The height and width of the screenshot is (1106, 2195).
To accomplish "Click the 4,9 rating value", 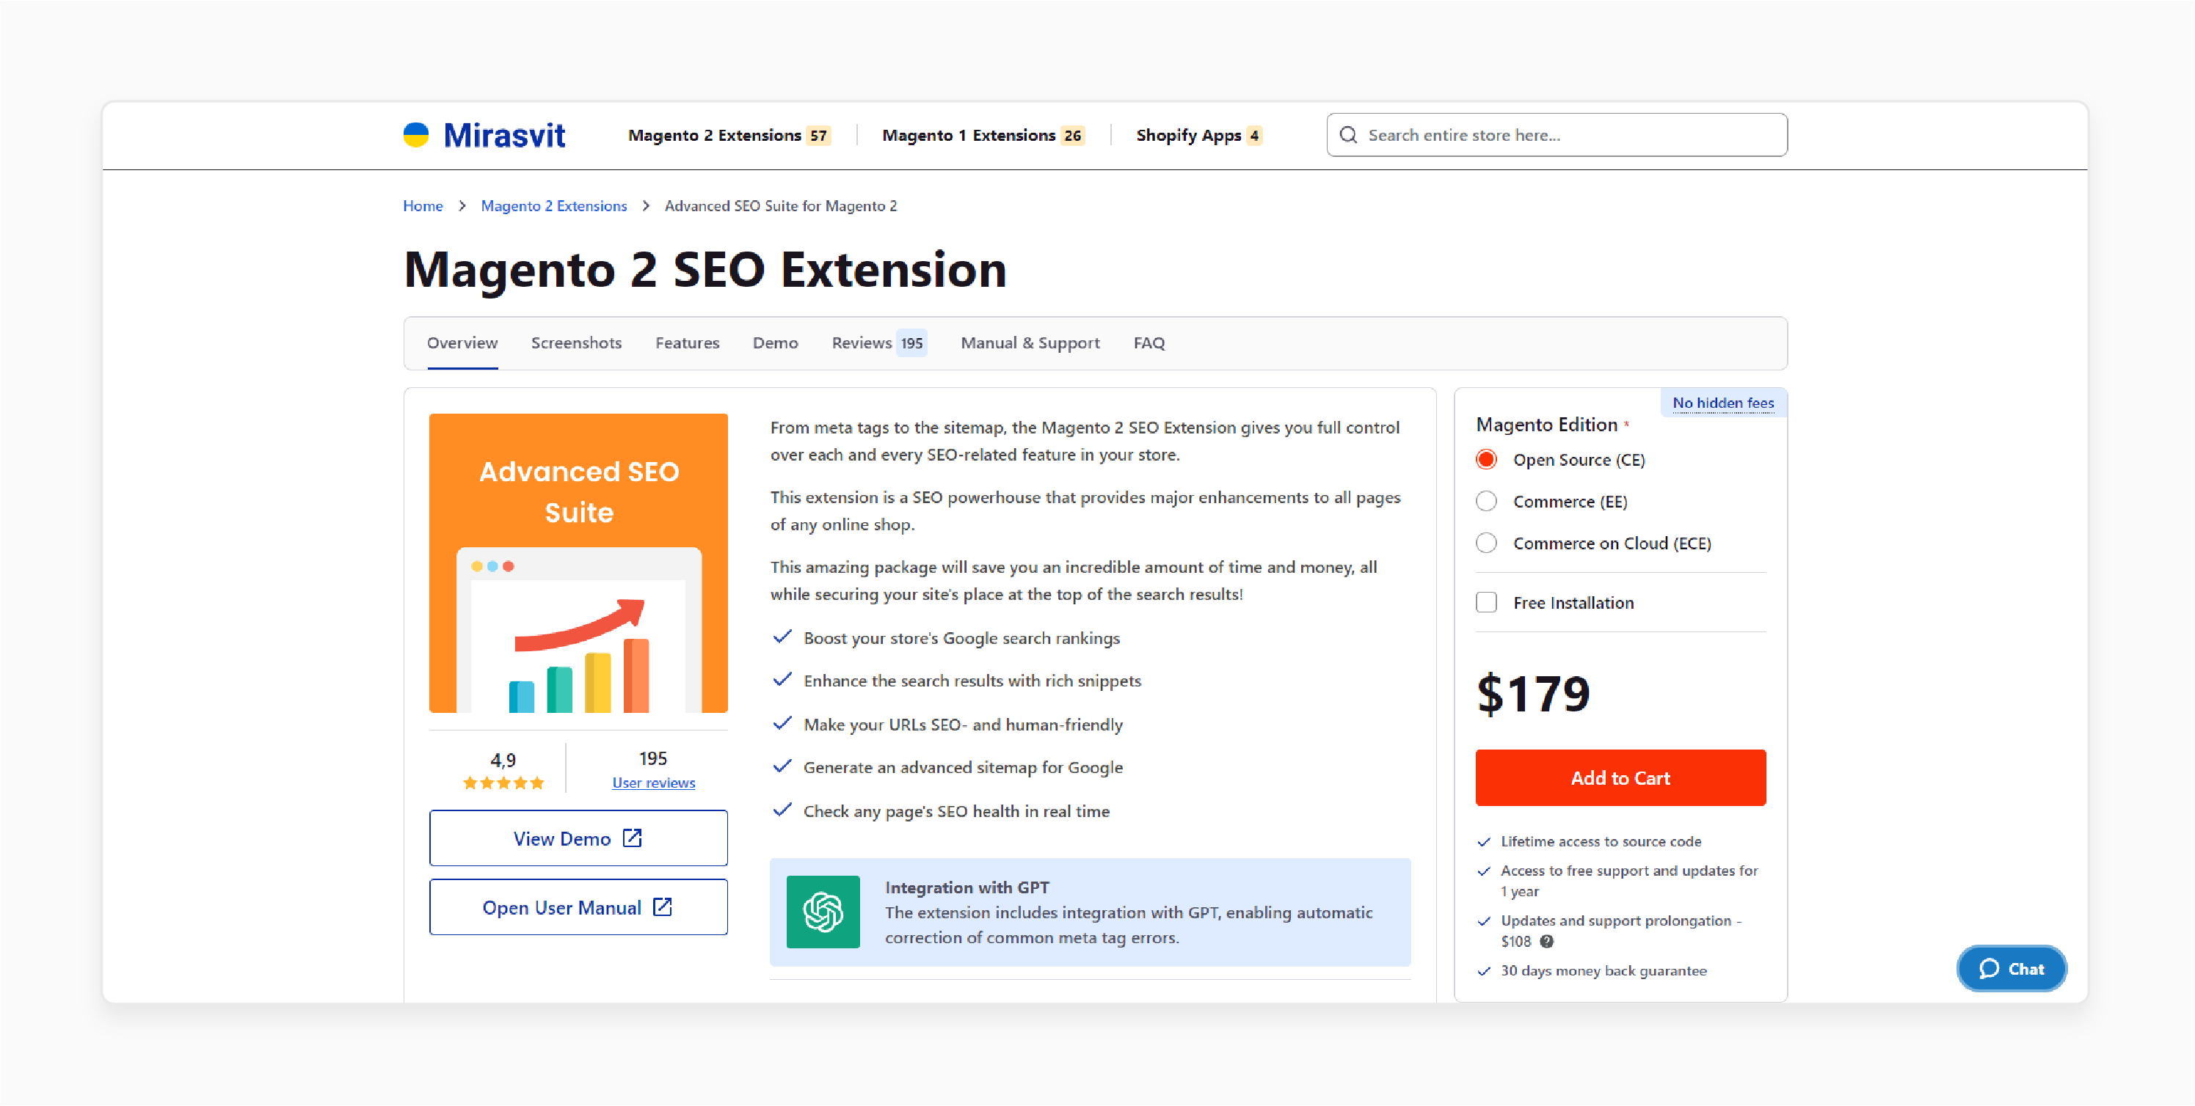I will pyautogui.click(x=503, y=760).
